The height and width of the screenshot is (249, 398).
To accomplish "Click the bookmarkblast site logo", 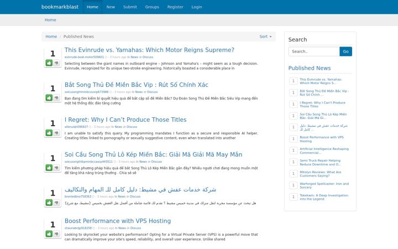I will [60, 7].
